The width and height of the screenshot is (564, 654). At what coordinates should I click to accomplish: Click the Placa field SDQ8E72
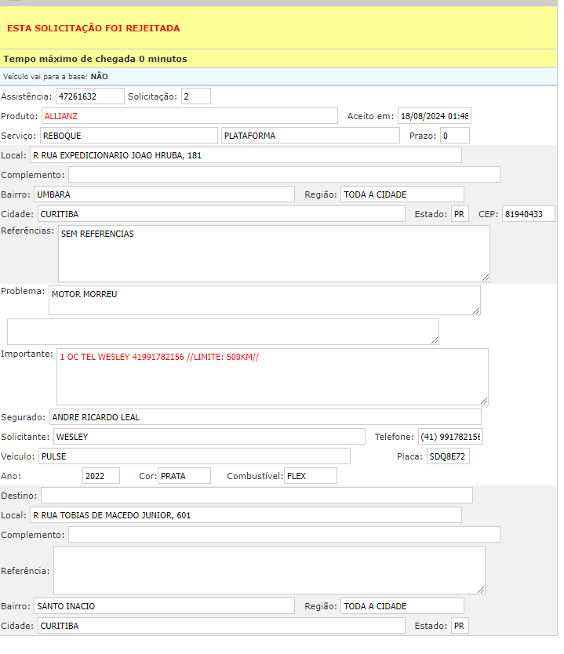click(448, 456)
